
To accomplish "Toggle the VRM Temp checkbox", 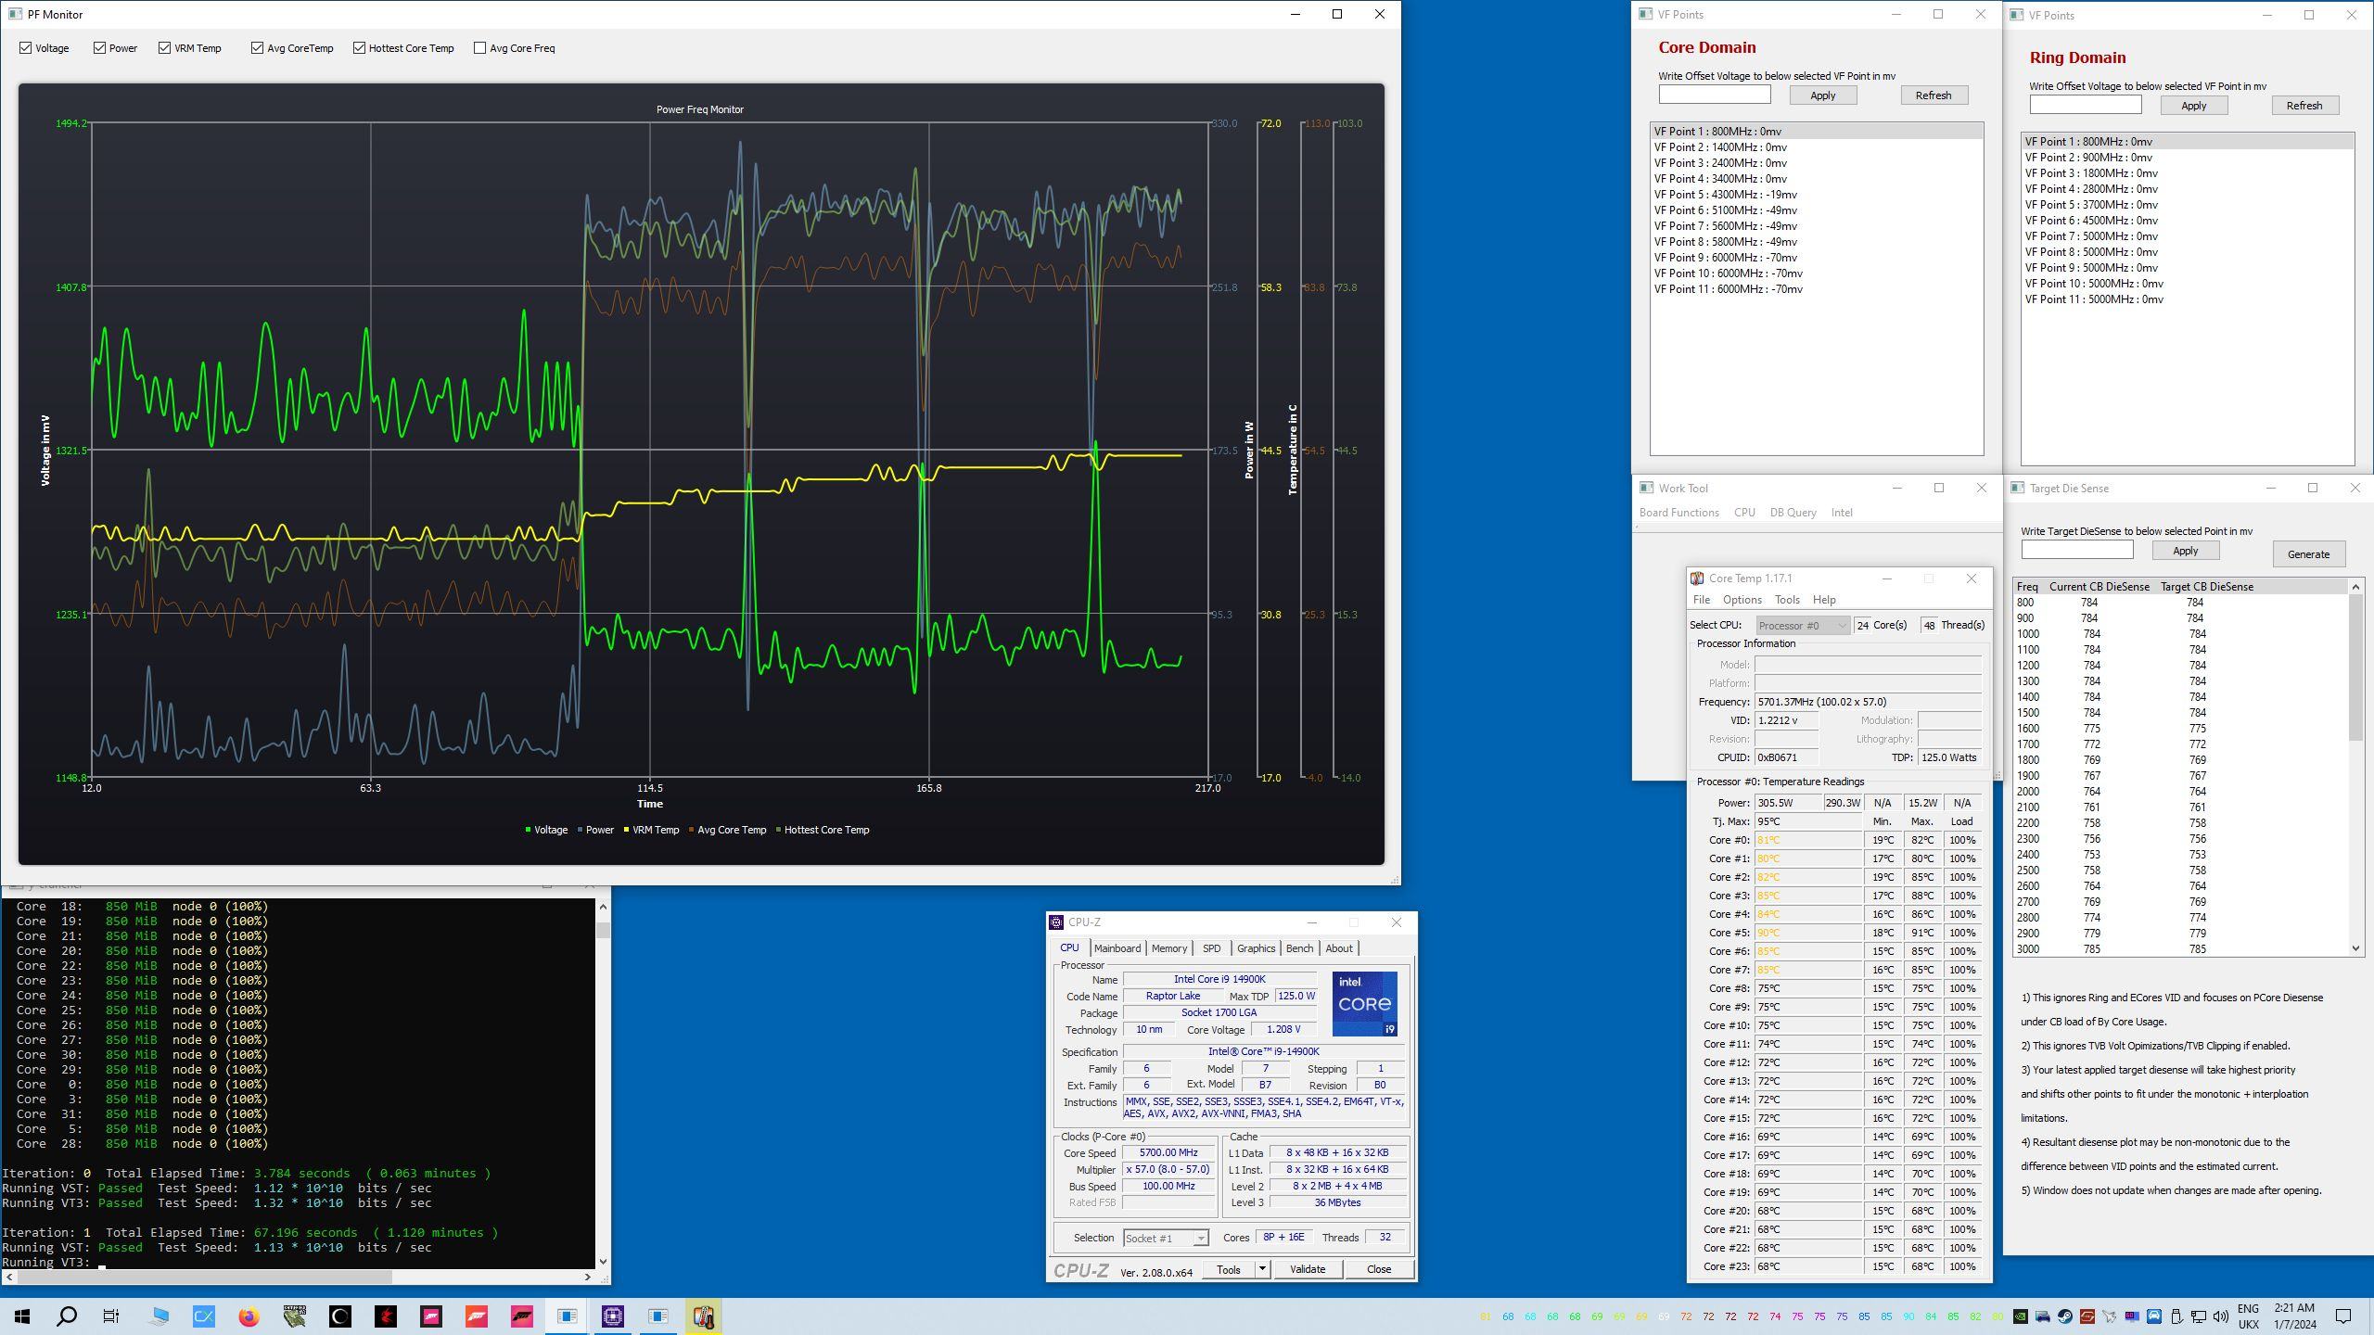I will [x=165, y=48].
